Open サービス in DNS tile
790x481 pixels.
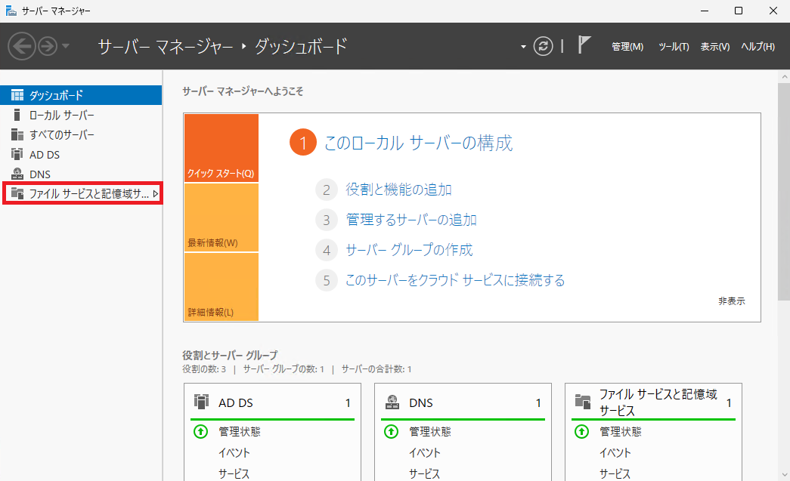[425, 473]
